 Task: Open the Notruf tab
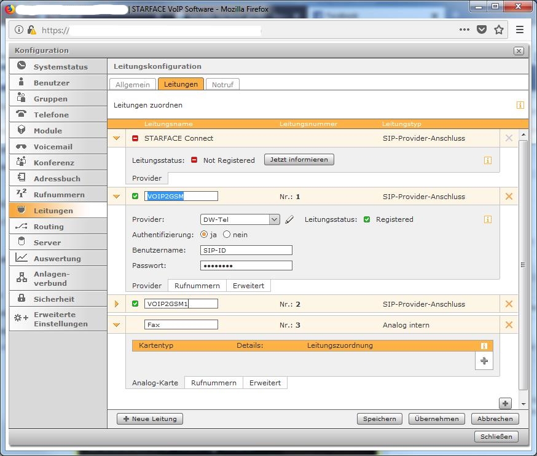click(222, 84)
